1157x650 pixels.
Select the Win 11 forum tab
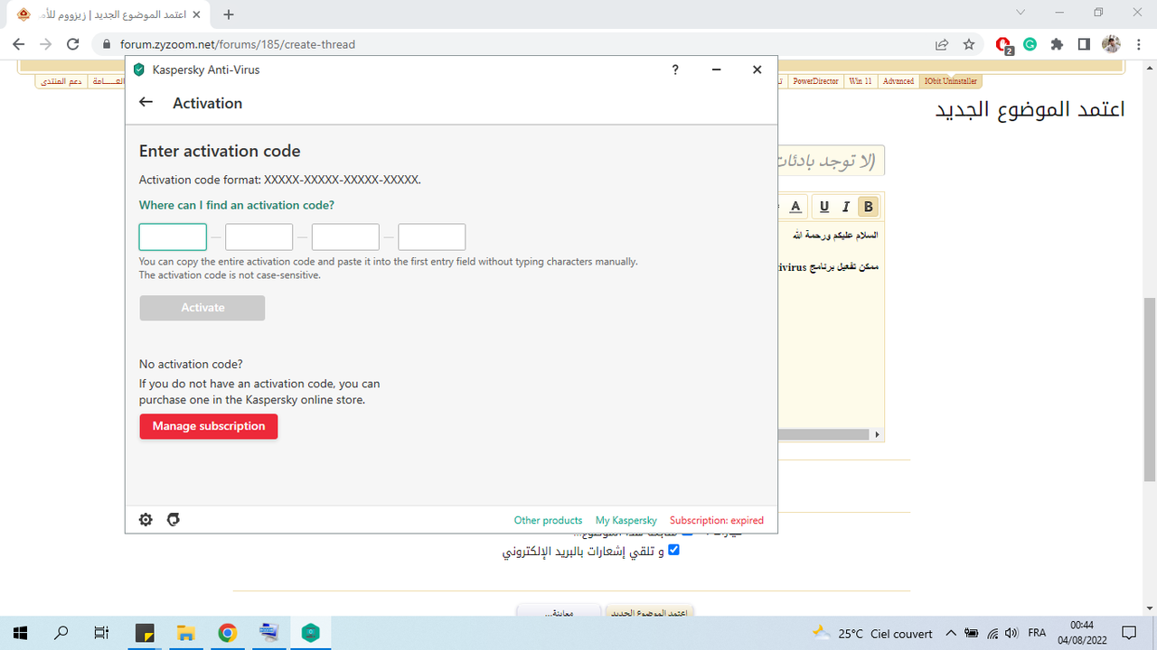point(861,81)
